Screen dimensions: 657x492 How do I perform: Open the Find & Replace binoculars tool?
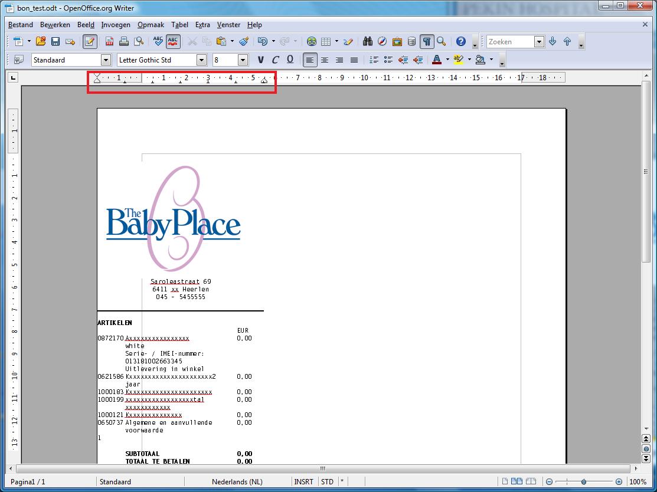(x=367, y=41)
